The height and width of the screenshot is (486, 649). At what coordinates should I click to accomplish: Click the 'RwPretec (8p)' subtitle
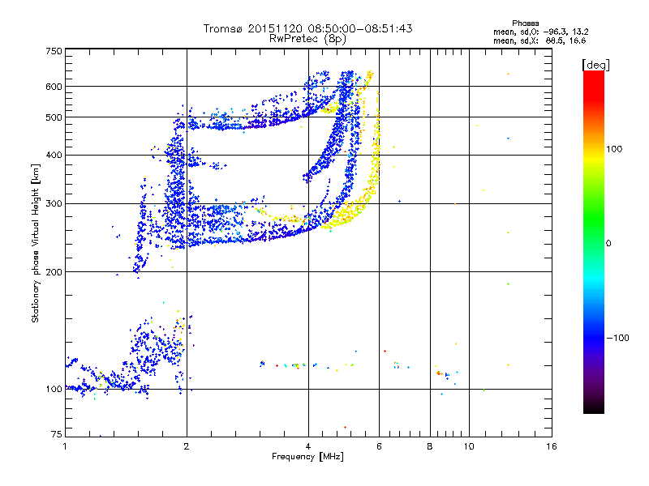point(307,39)
